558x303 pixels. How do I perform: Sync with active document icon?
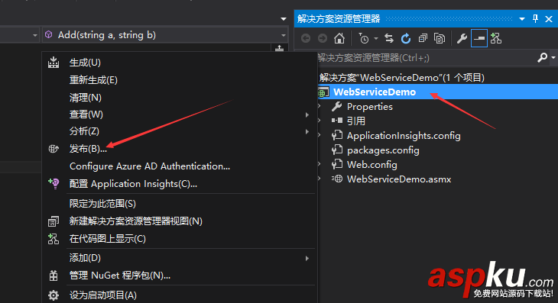[x=389, y=38]
